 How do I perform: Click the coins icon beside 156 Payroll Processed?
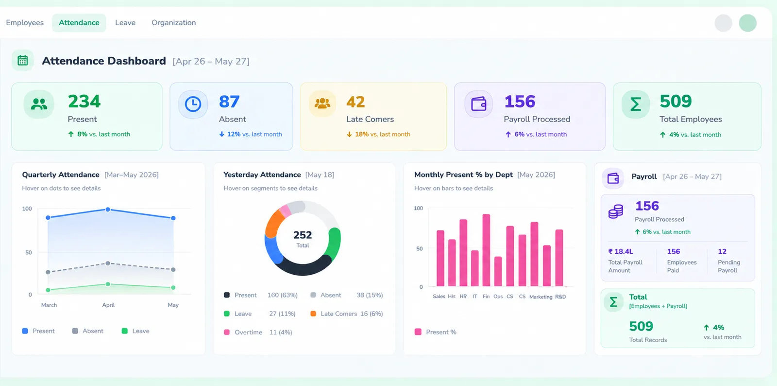[616, 211]
